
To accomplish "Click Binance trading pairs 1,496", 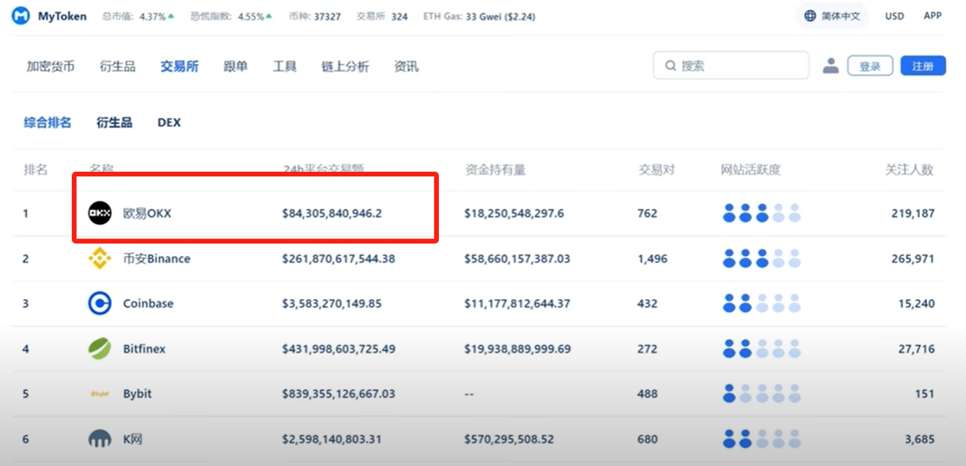I will coord(653,258).
